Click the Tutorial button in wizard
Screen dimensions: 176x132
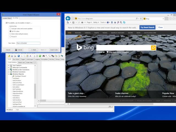coord(19,50)
